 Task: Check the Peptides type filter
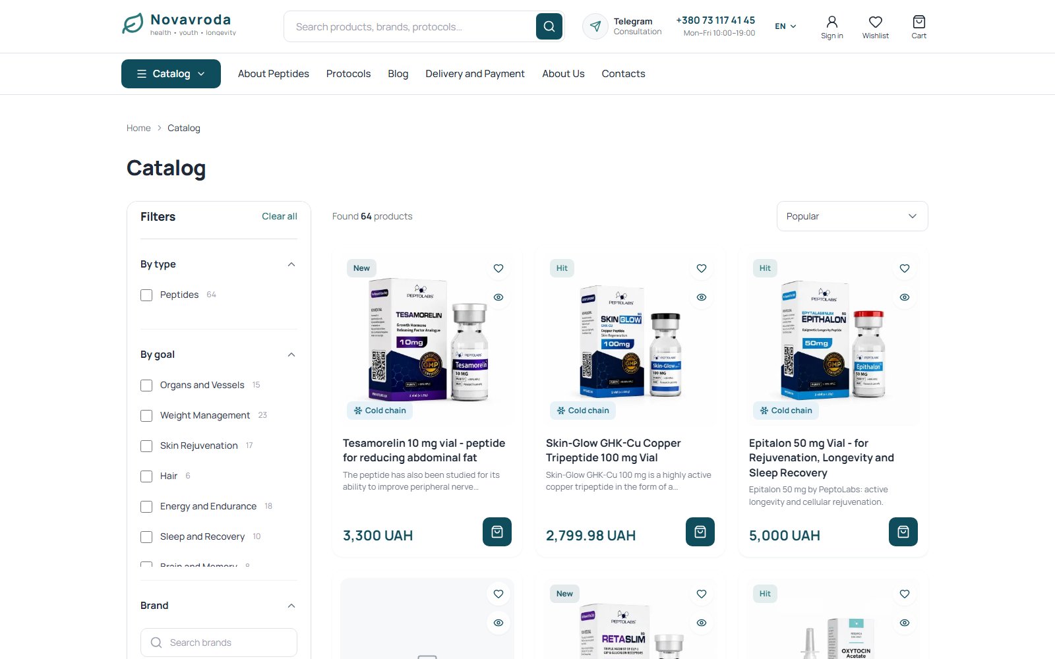[x=146, y=295]
